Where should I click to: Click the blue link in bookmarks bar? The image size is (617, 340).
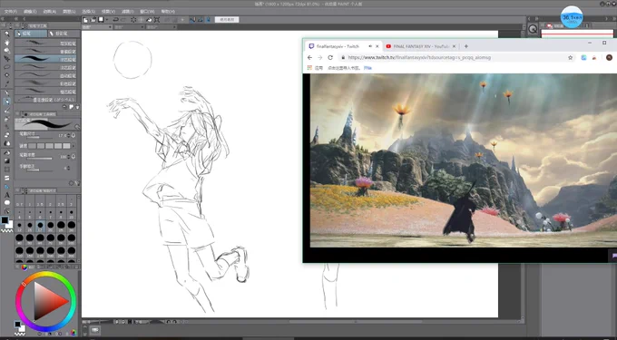pos(367,68)
